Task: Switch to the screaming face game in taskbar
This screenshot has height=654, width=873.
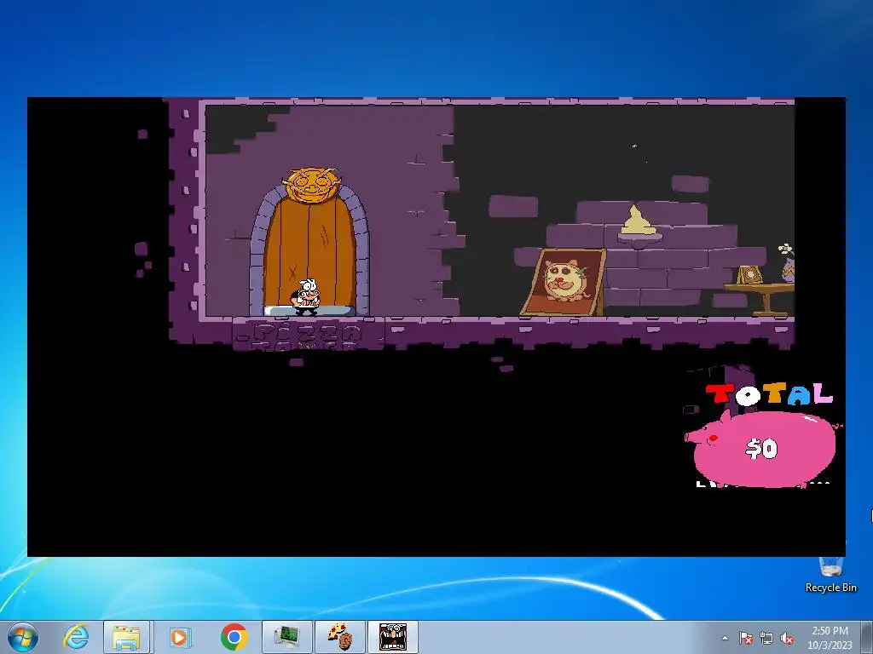Action: click(393, 637)
